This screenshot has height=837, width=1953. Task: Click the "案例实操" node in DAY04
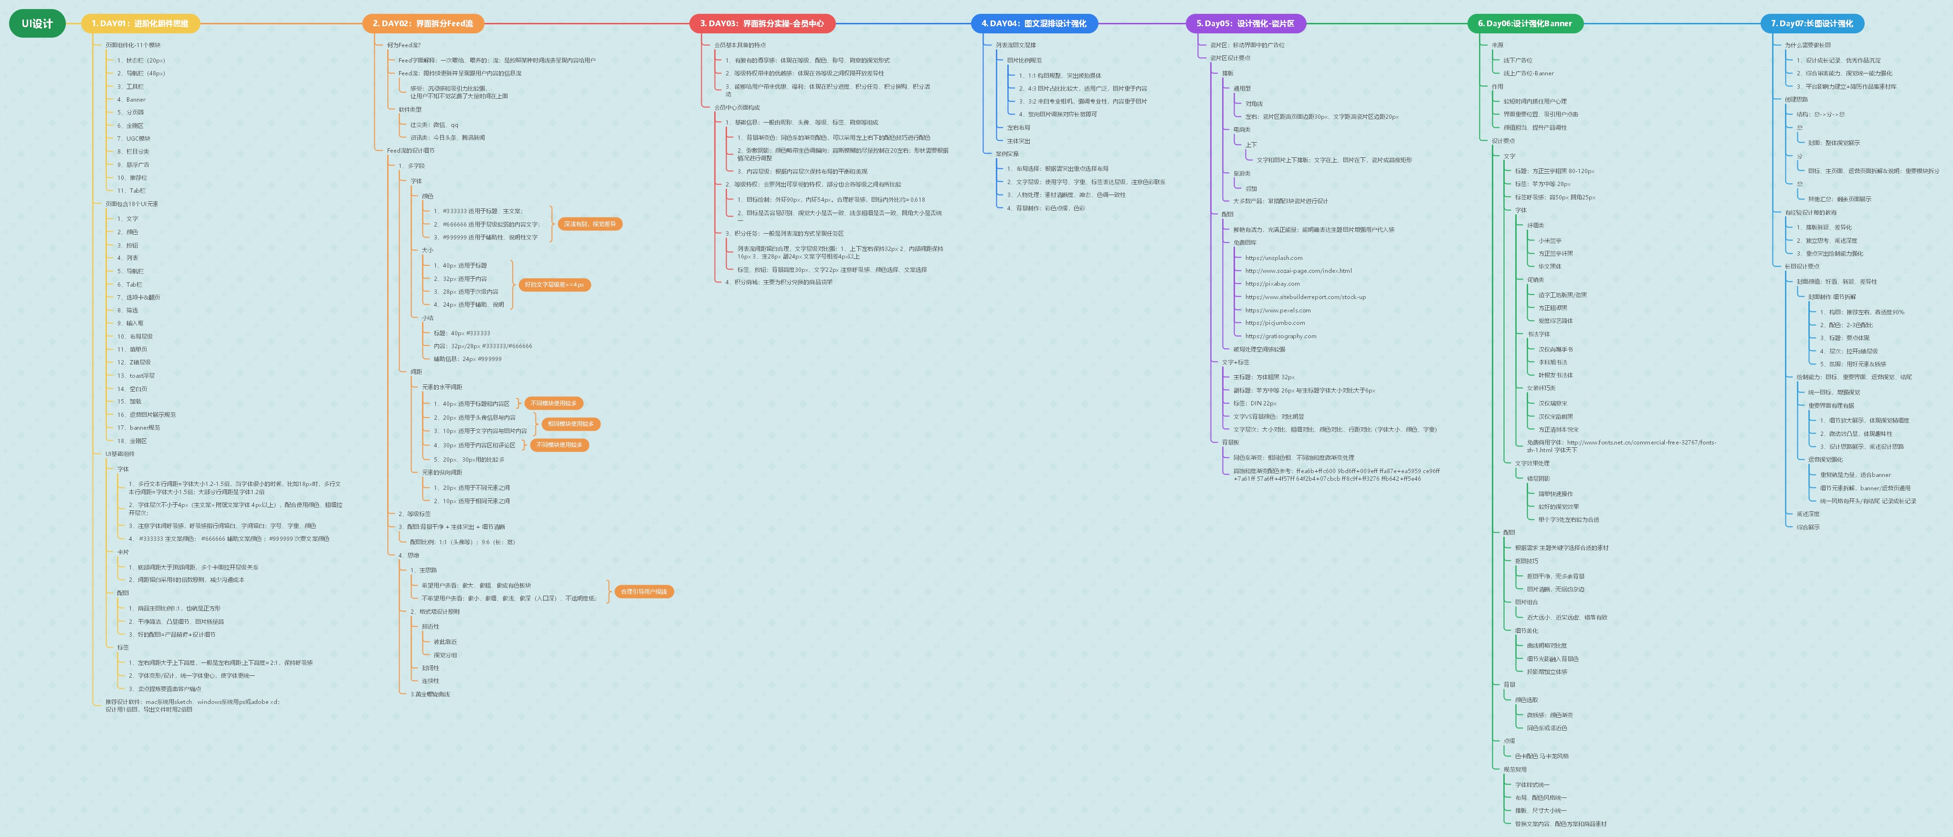click(x=1007, y=154)
